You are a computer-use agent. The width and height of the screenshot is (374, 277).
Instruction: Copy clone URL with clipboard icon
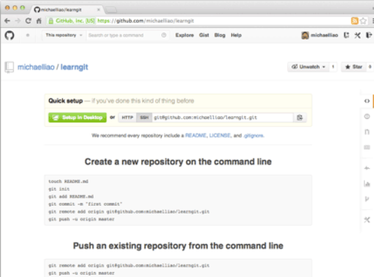point(300,118)
